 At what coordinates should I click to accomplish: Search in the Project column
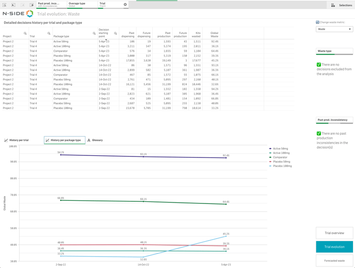click(25, 34)
